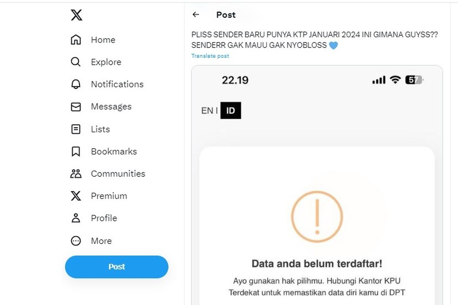458x305 pixels.
Task: Open Messages via the envelope icon
Action: (x=76, y=106)
